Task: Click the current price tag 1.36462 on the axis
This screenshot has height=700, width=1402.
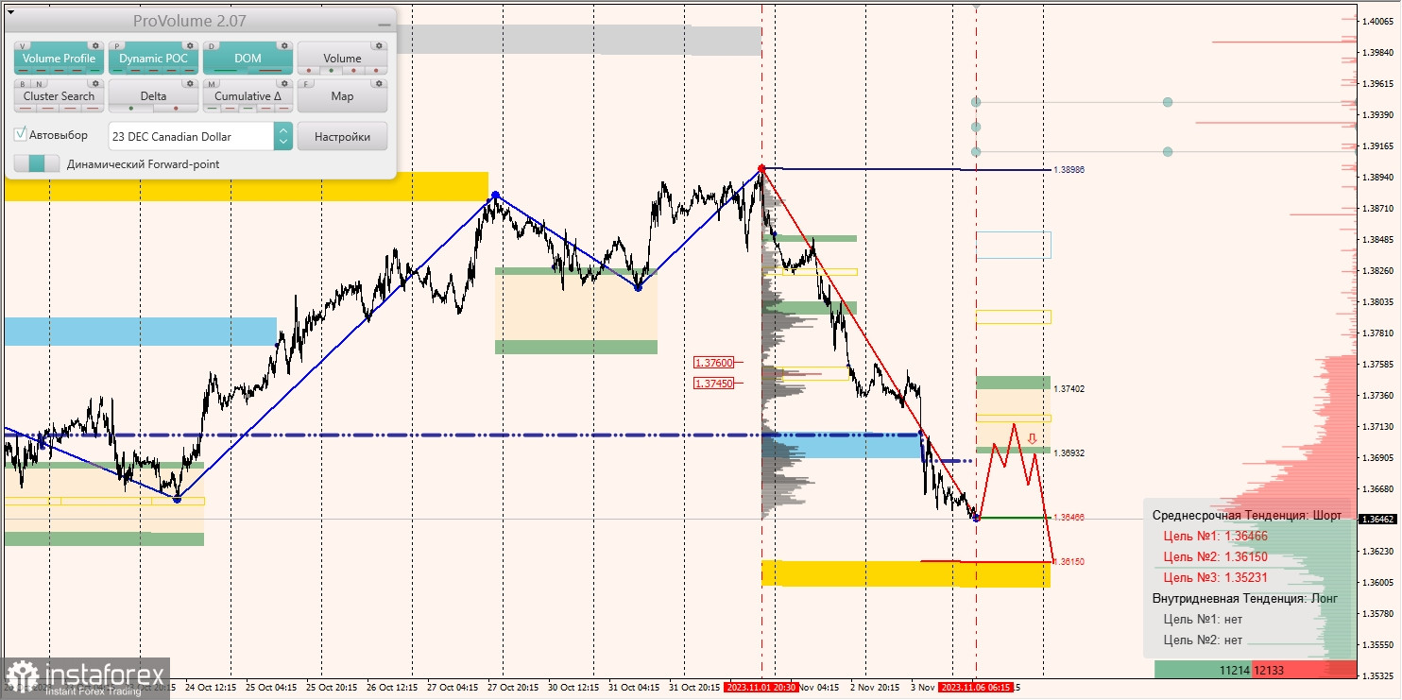Action: tap(1379, 519)
